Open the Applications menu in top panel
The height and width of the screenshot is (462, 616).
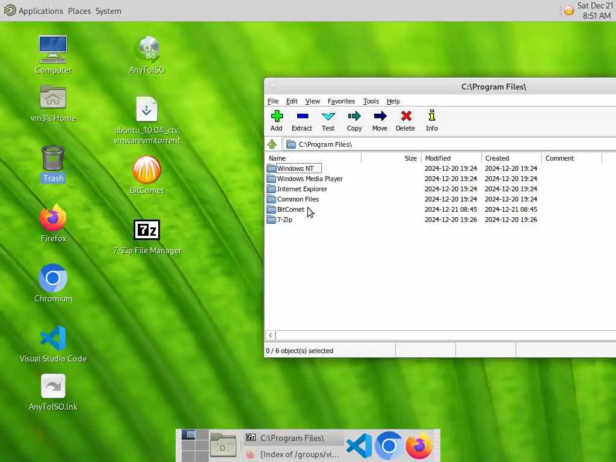(x=40, y=11)
